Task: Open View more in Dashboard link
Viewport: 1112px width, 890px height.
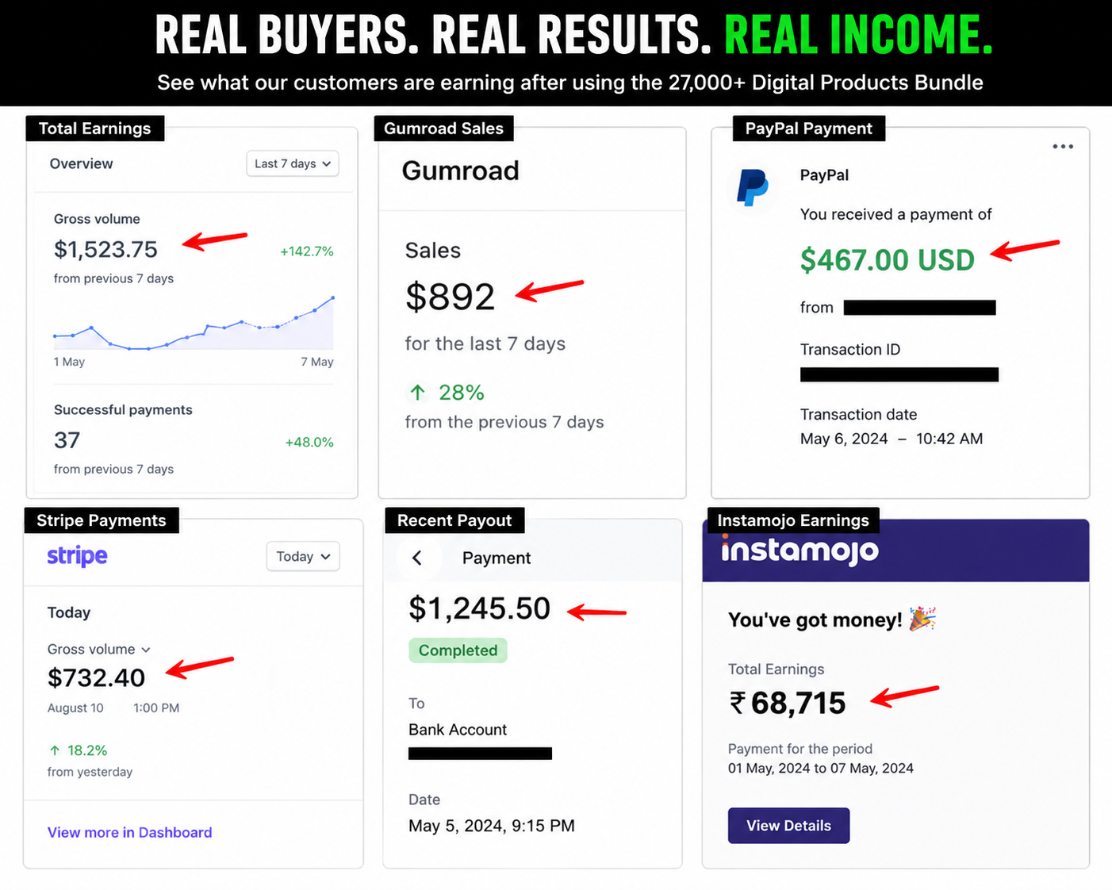Action: coord(129,832)
